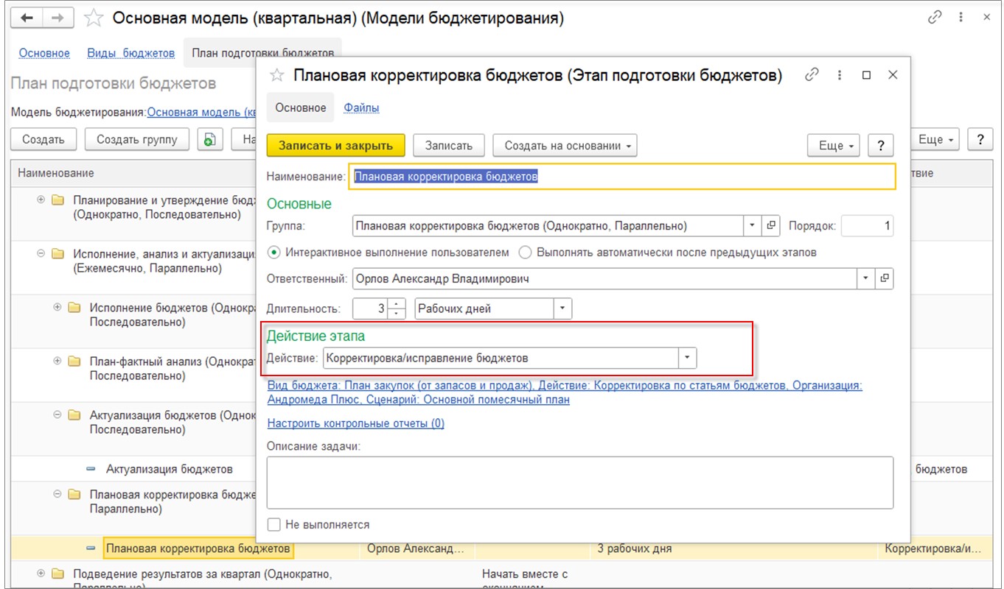Open help with the dialog's question mark button

pos(881,146)
